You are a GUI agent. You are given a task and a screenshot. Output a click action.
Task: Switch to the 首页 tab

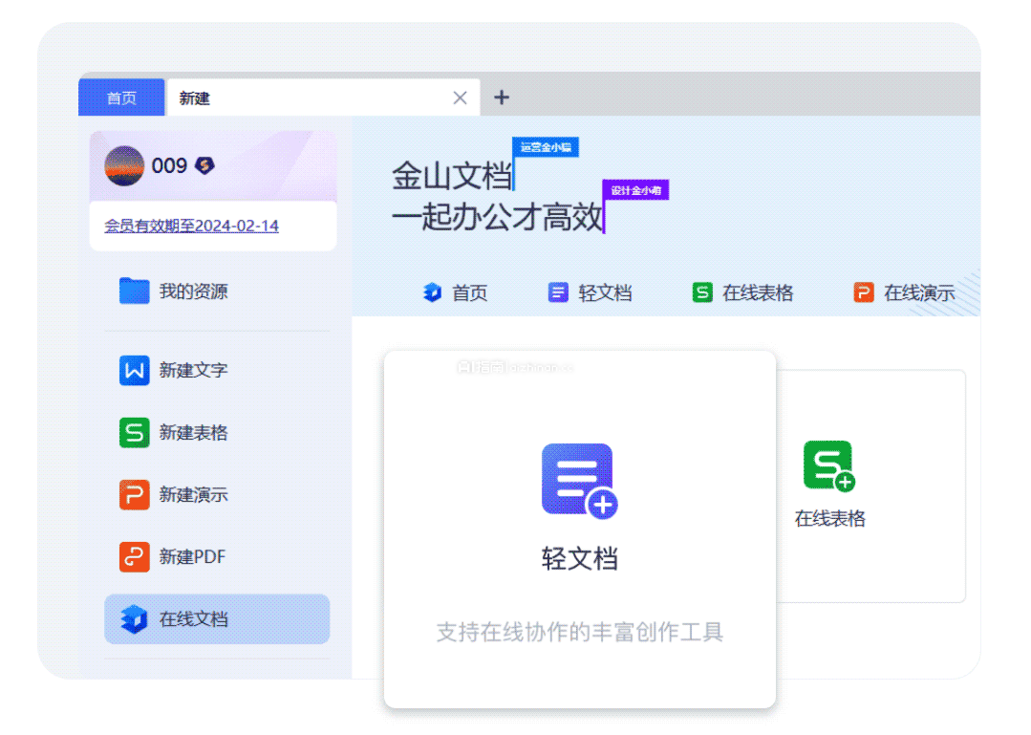121,97
